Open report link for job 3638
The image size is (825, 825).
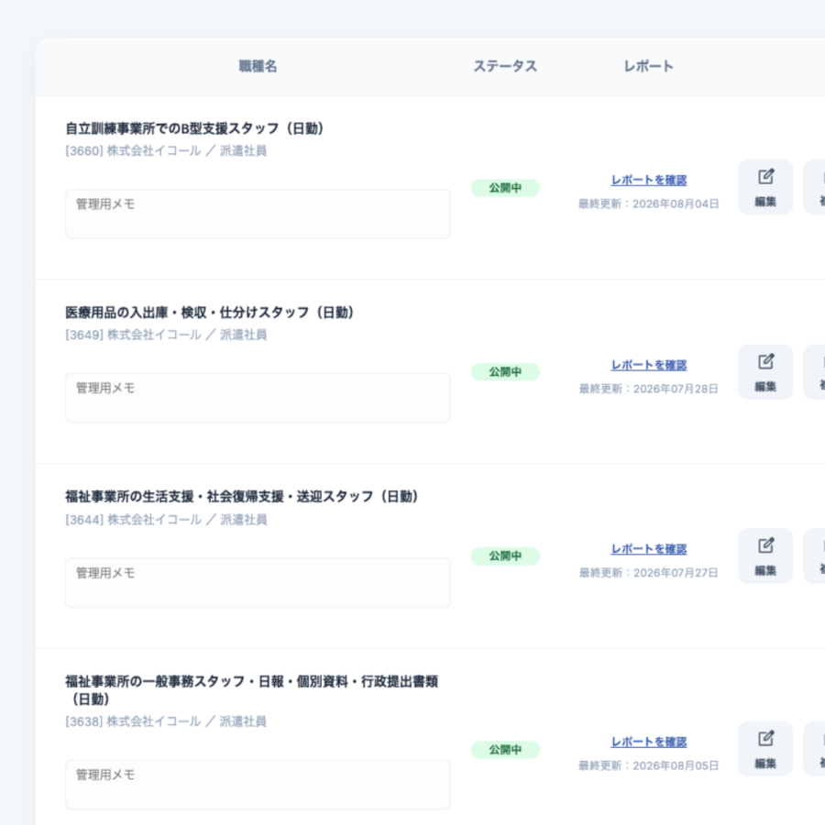[649, 742]
